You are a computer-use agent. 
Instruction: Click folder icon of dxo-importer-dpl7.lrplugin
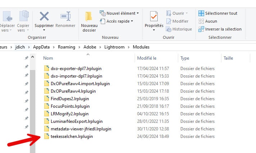46,76
